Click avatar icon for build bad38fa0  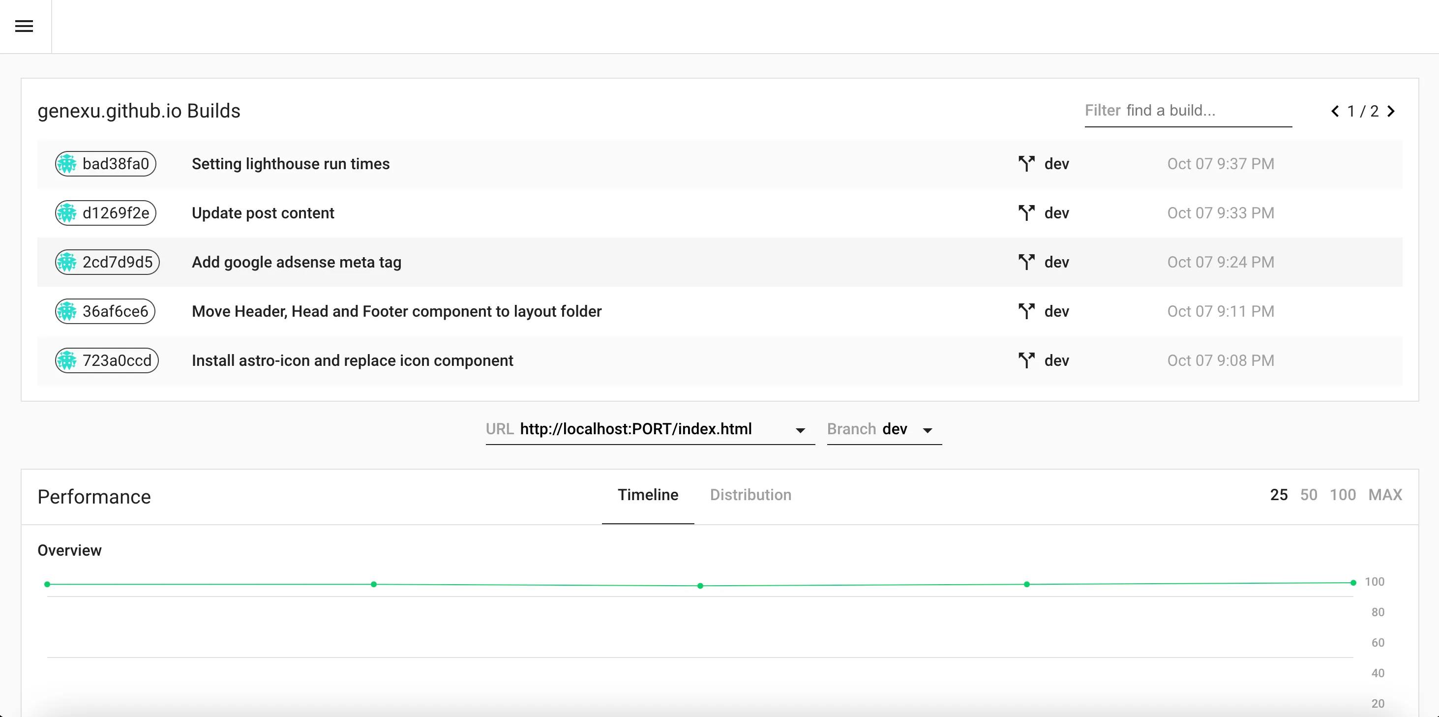click(67, 164)
